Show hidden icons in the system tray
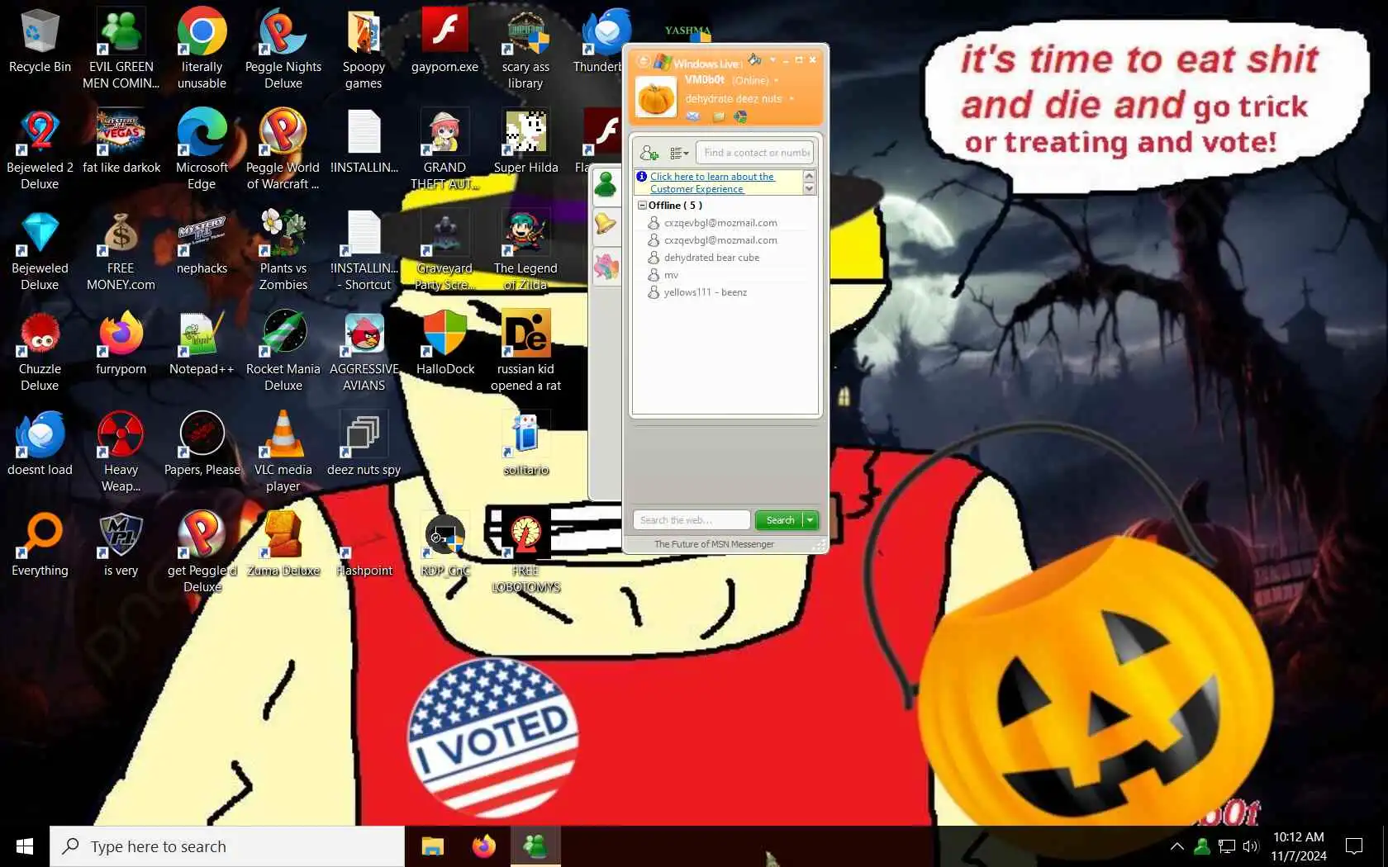The image size is (1388, 867). coord(1176,846)
